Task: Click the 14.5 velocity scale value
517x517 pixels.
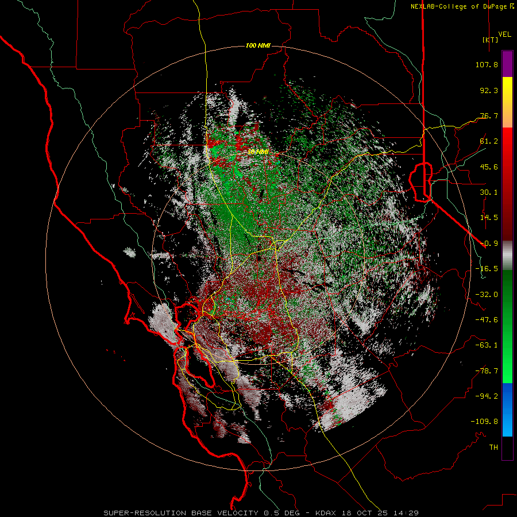Action: pyautogui.click(x=489, y=218)
